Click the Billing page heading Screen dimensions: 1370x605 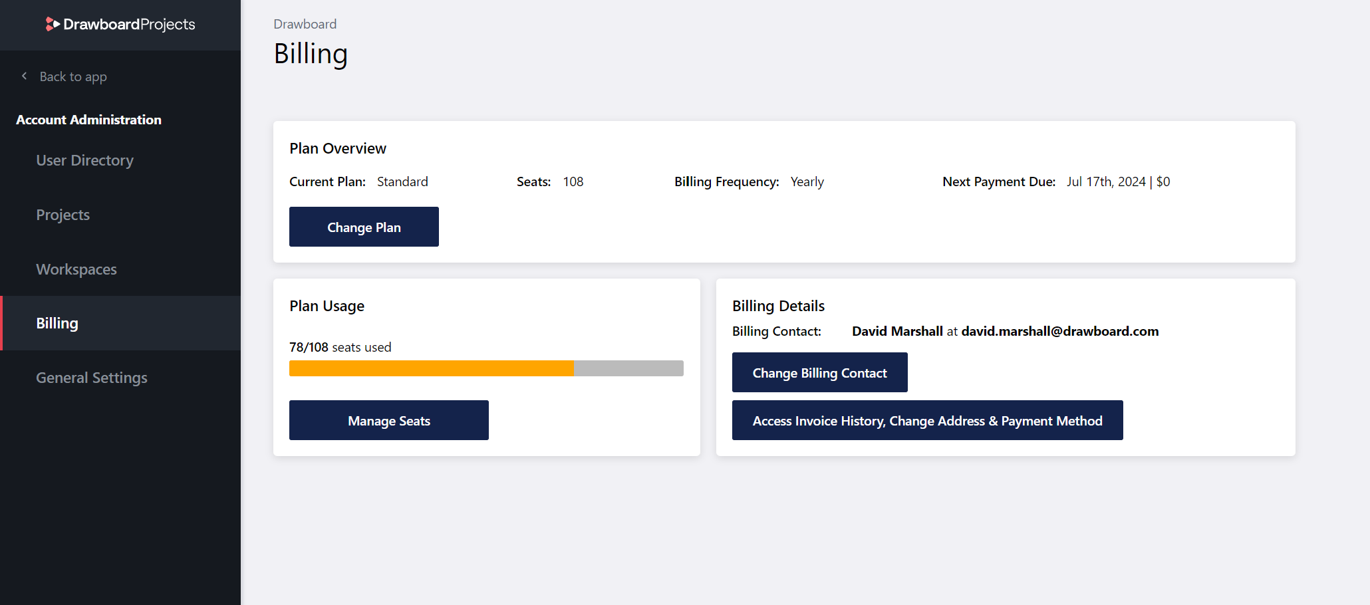coord(311,54)
